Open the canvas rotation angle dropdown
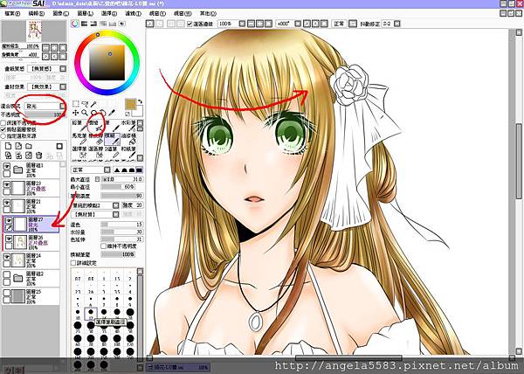Screen dimensions: 524x374 click(298, 24)
